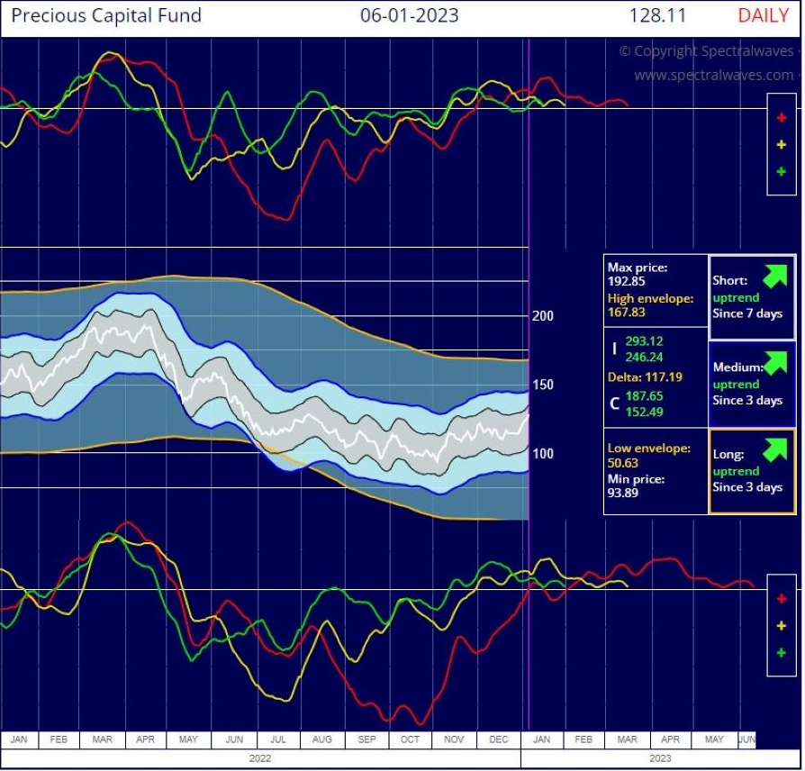Toggle the red plus in lower oscillator legend

(x=781, y=599)
